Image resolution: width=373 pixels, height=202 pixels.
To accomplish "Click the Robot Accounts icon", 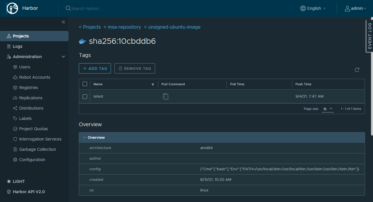I will [15, 77].
